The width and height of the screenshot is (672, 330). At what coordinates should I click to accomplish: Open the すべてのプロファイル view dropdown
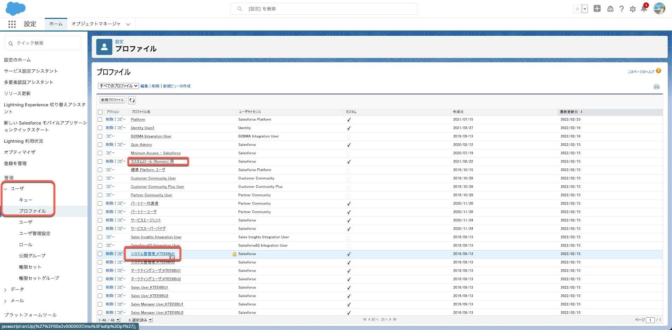pyautogui.click(x=118, y=86)
